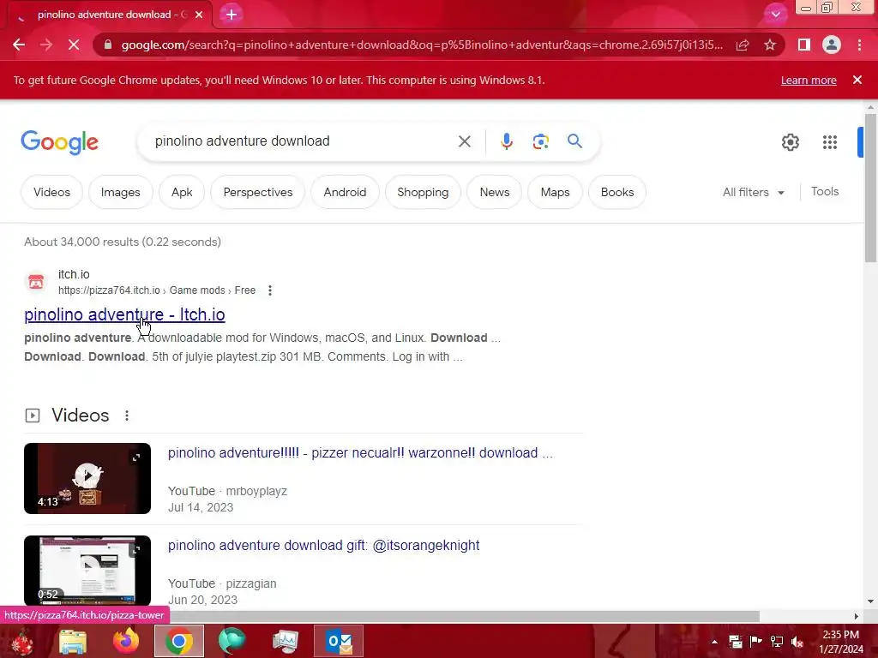Open File Explorer from taskbar
The image size is (878, 658).
pyautogui.click(x=73, y=641)
